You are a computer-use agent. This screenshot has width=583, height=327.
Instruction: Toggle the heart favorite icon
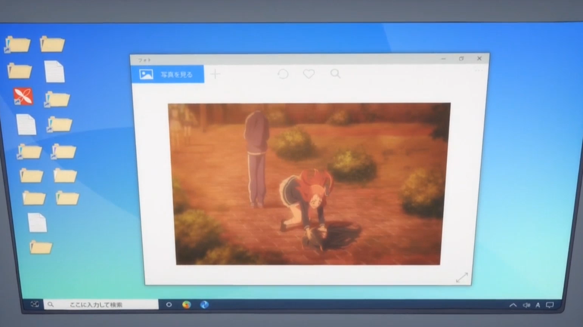click(x=309, y=74)
